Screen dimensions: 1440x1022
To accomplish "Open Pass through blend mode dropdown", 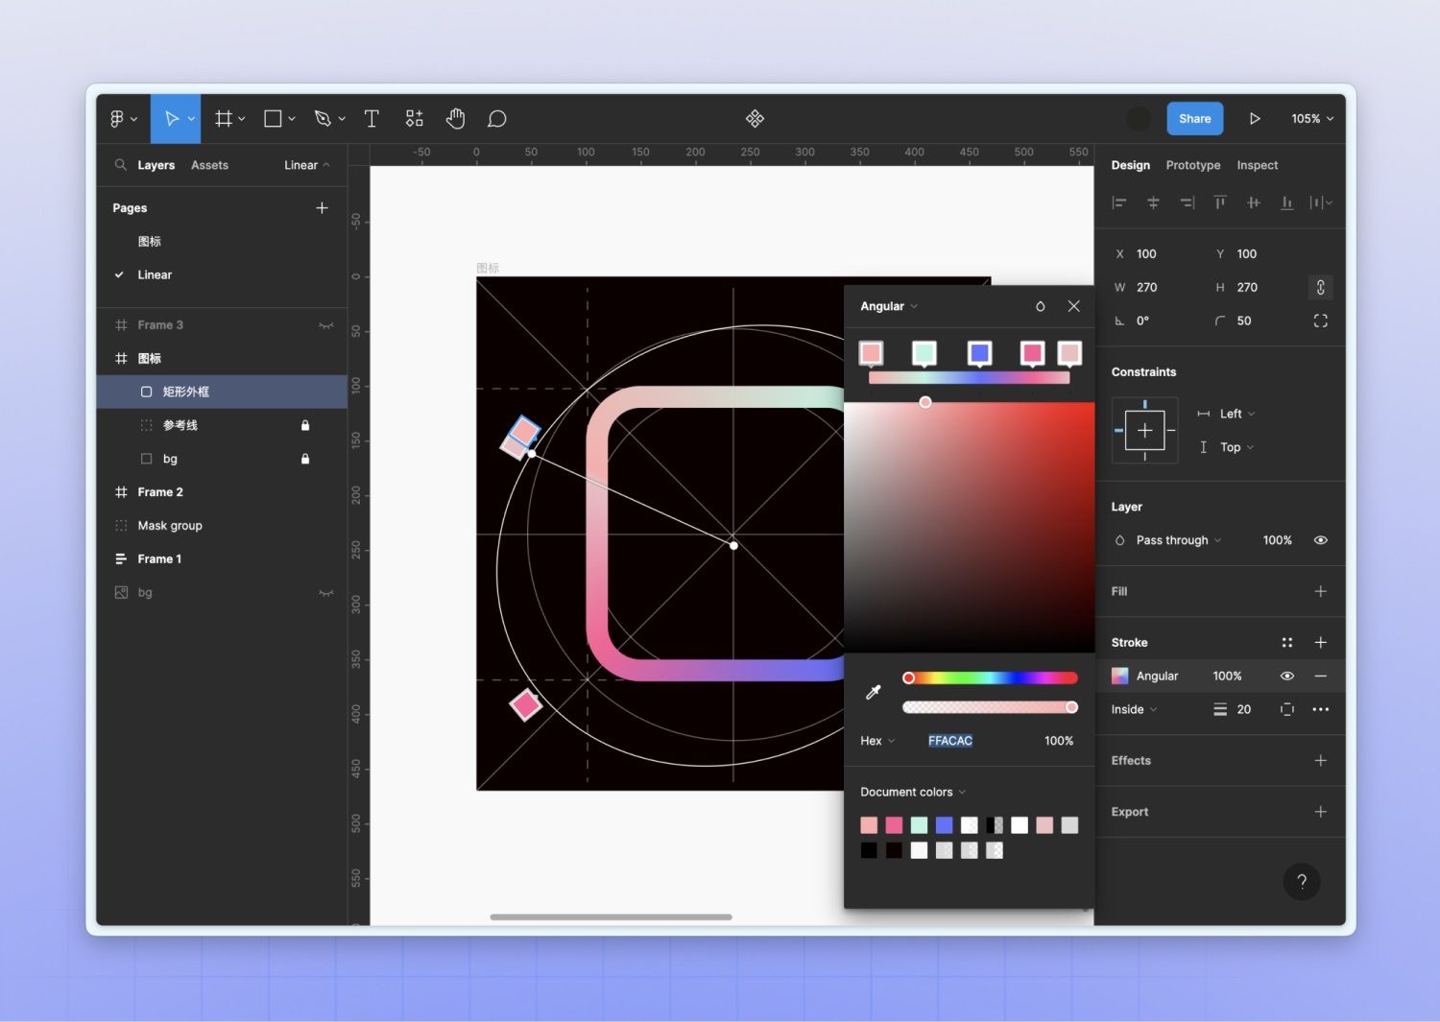I will [1179, 541].
